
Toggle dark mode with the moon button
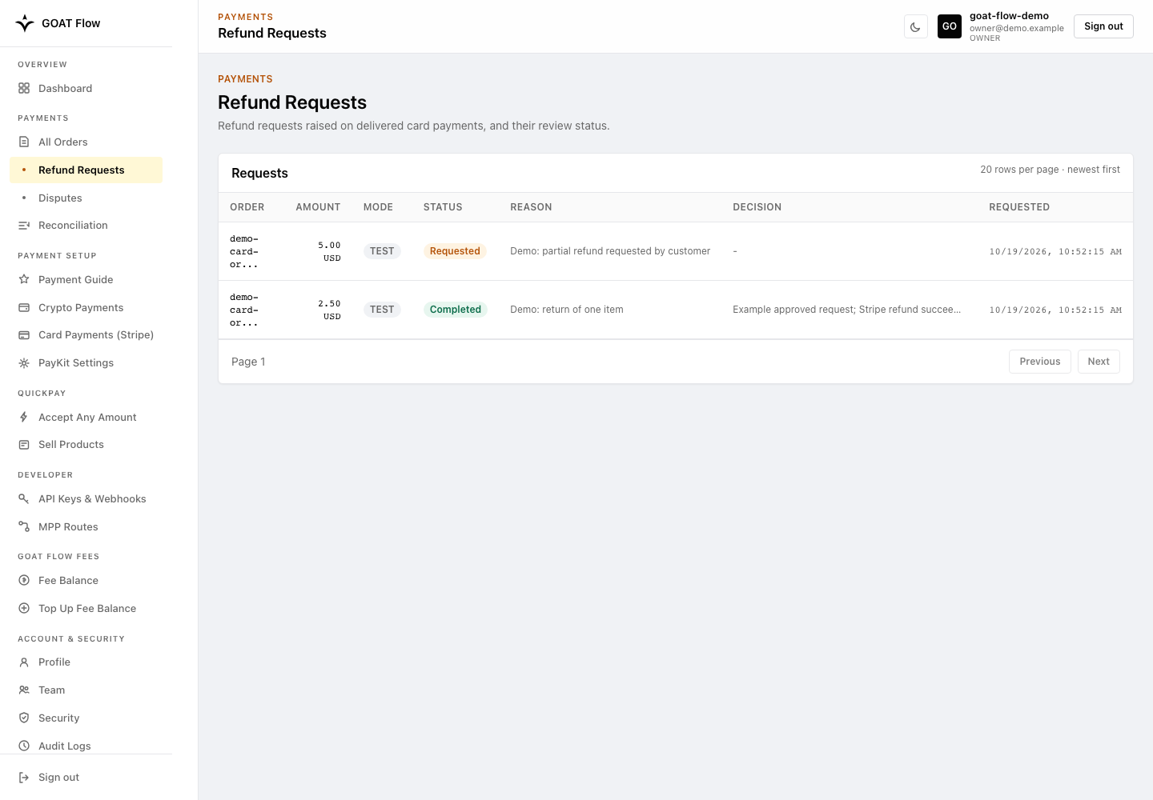[915, 26]
